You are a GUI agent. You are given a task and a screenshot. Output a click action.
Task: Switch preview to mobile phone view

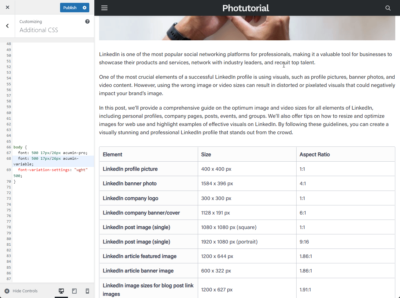click(87, 291)
